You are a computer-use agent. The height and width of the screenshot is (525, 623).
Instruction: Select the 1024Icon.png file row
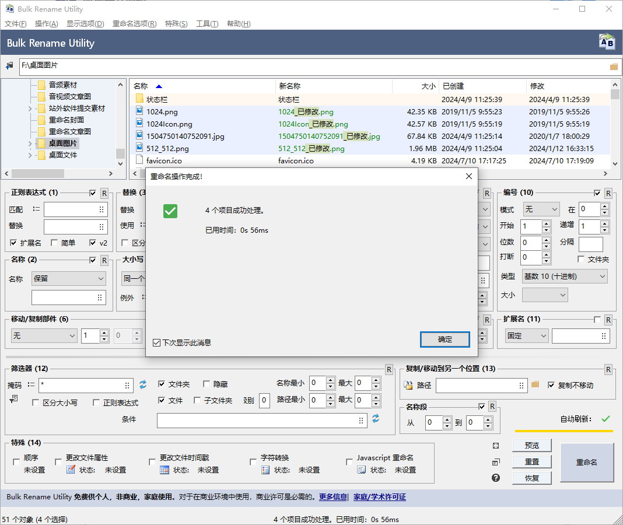[x=169, y=124]
